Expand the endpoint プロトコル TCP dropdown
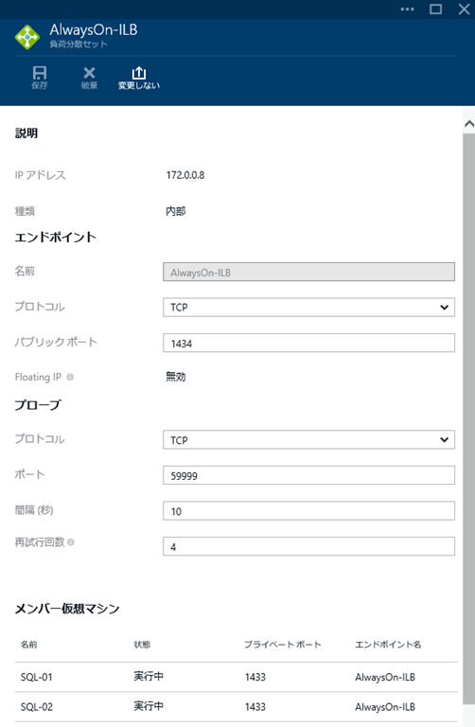475x727 pixels. tap(308, 308)
